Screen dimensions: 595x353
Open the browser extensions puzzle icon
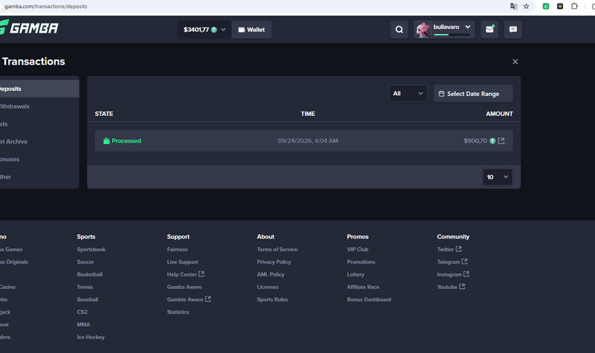(x=574, y=6)
